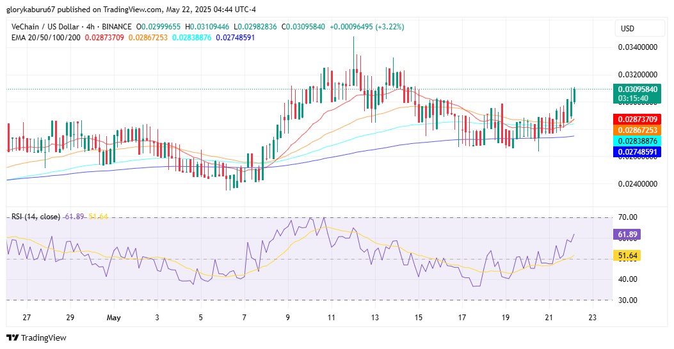Click the cyan EMA value 0.02838876 in legend

tap(192, 37)
